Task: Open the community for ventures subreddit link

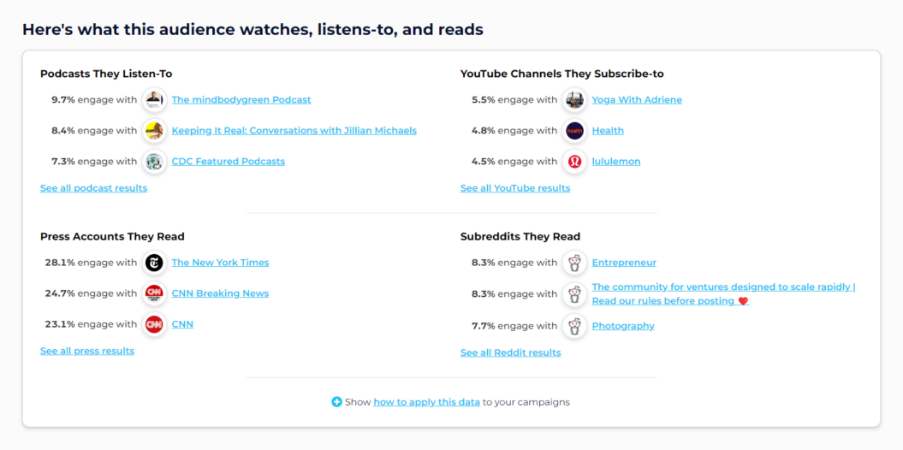Action: (x=724, y=294)
